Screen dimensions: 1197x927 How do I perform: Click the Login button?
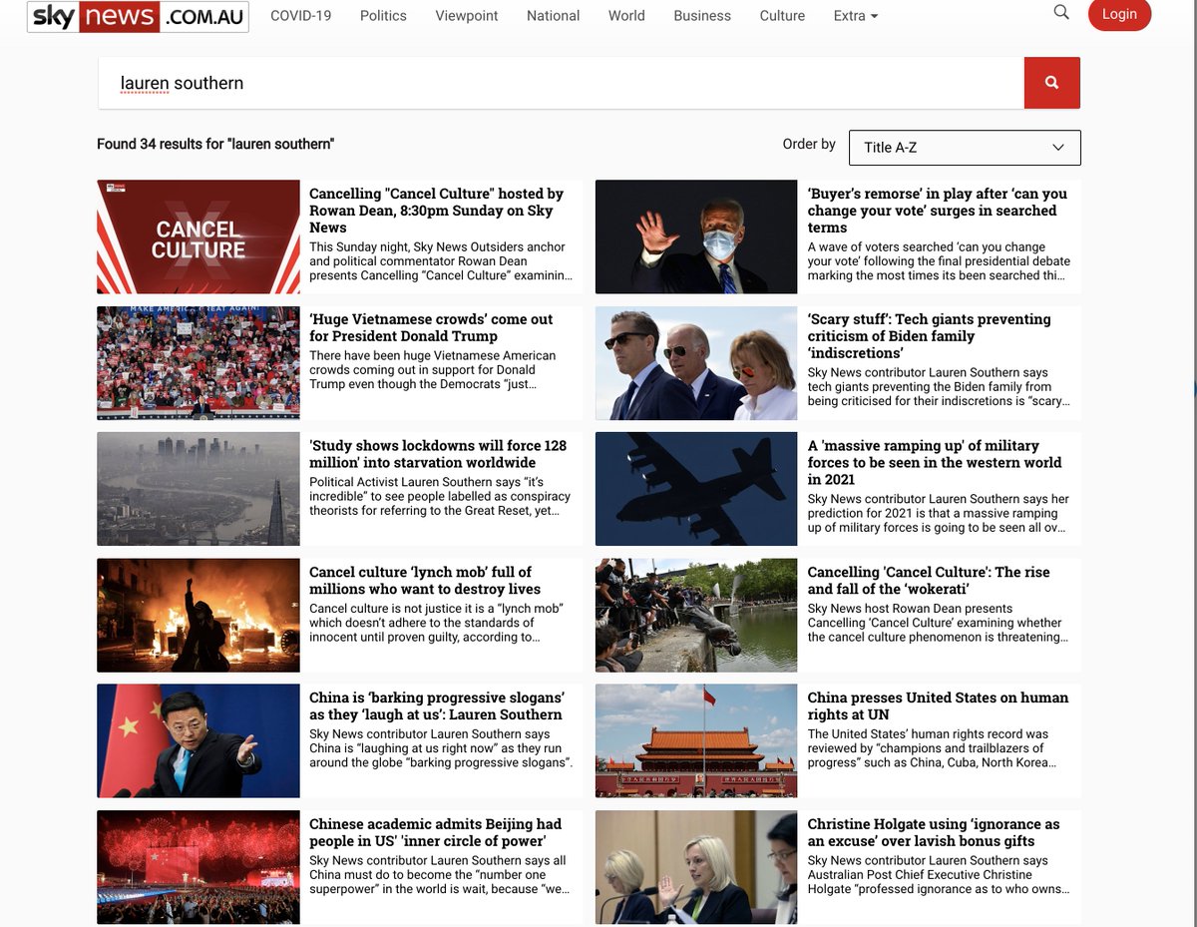1119,15
